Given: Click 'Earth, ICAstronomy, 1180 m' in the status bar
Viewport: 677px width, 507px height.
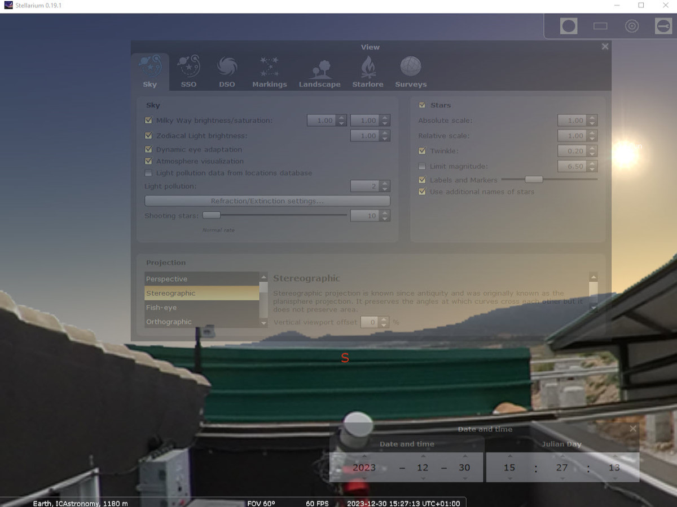Looking at the screenshot, I should coord(80,503).
